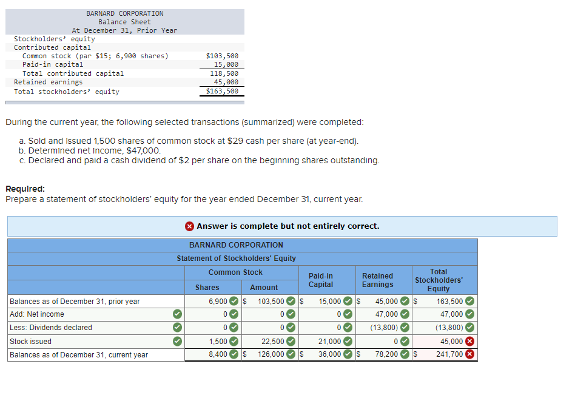Click the 'Total contributed capital' line

[x=73, y=73]
